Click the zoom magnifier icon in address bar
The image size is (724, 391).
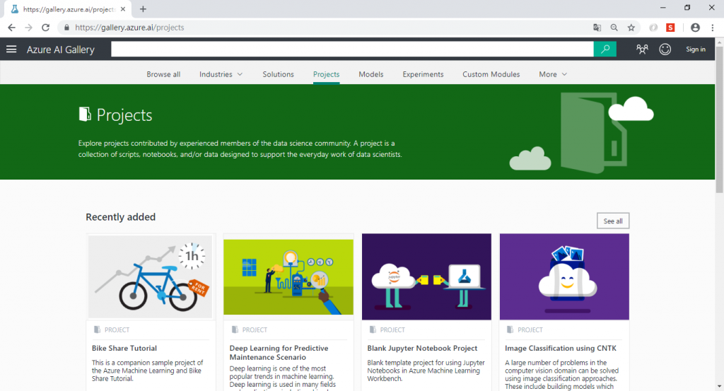point(614,28)
